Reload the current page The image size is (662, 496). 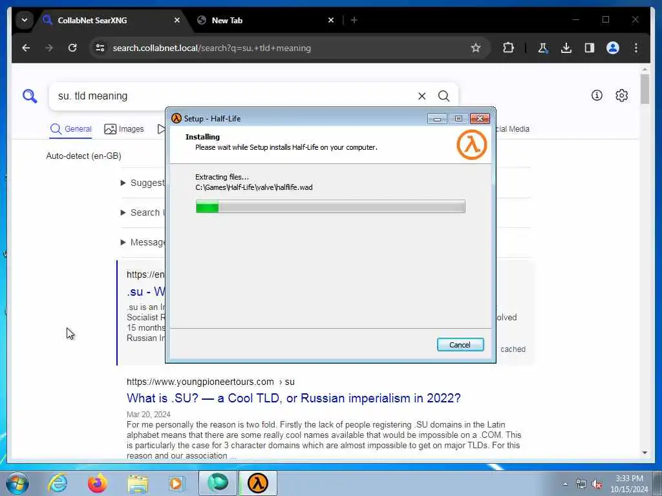72,48
